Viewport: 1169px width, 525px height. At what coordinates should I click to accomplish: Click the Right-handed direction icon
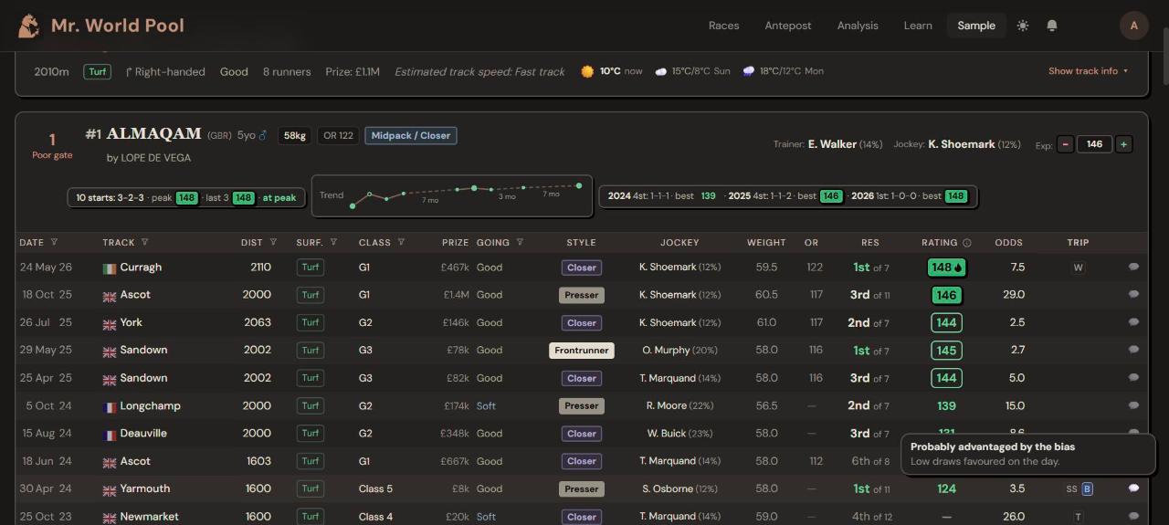pyautogui.click(x=130, y=71)
